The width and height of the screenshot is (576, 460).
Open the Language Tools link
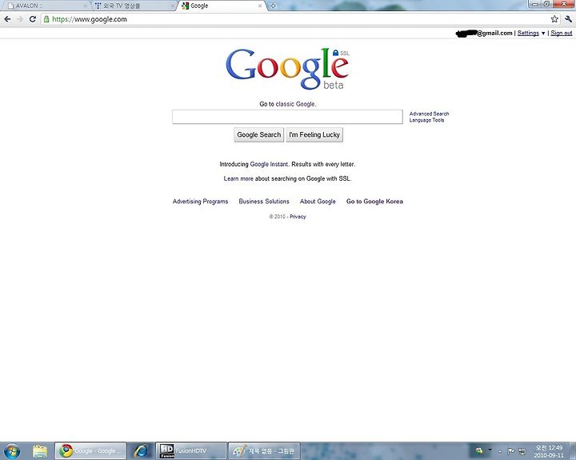pos(426,120)
